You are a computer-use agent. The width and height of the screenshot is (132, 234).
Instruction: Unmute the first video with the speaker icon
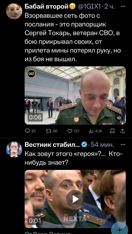pos(119,118)
